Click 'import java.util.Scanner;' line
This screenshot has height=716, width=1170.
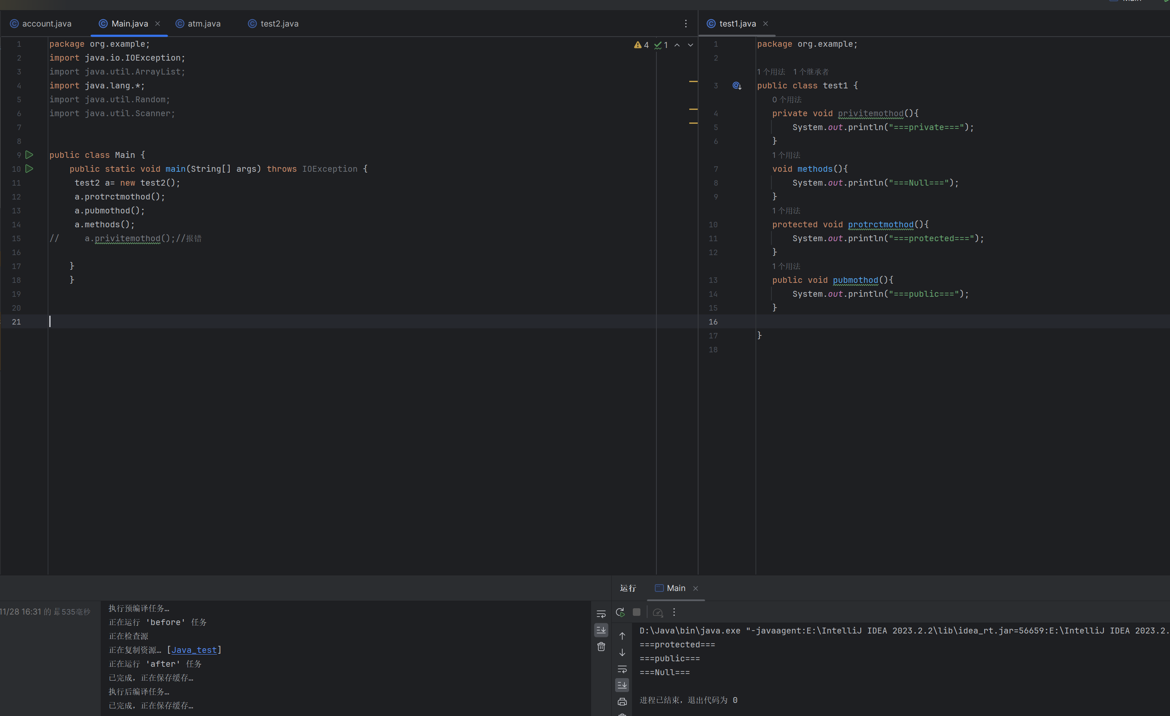pyautogui.click(x=112, y=113)
